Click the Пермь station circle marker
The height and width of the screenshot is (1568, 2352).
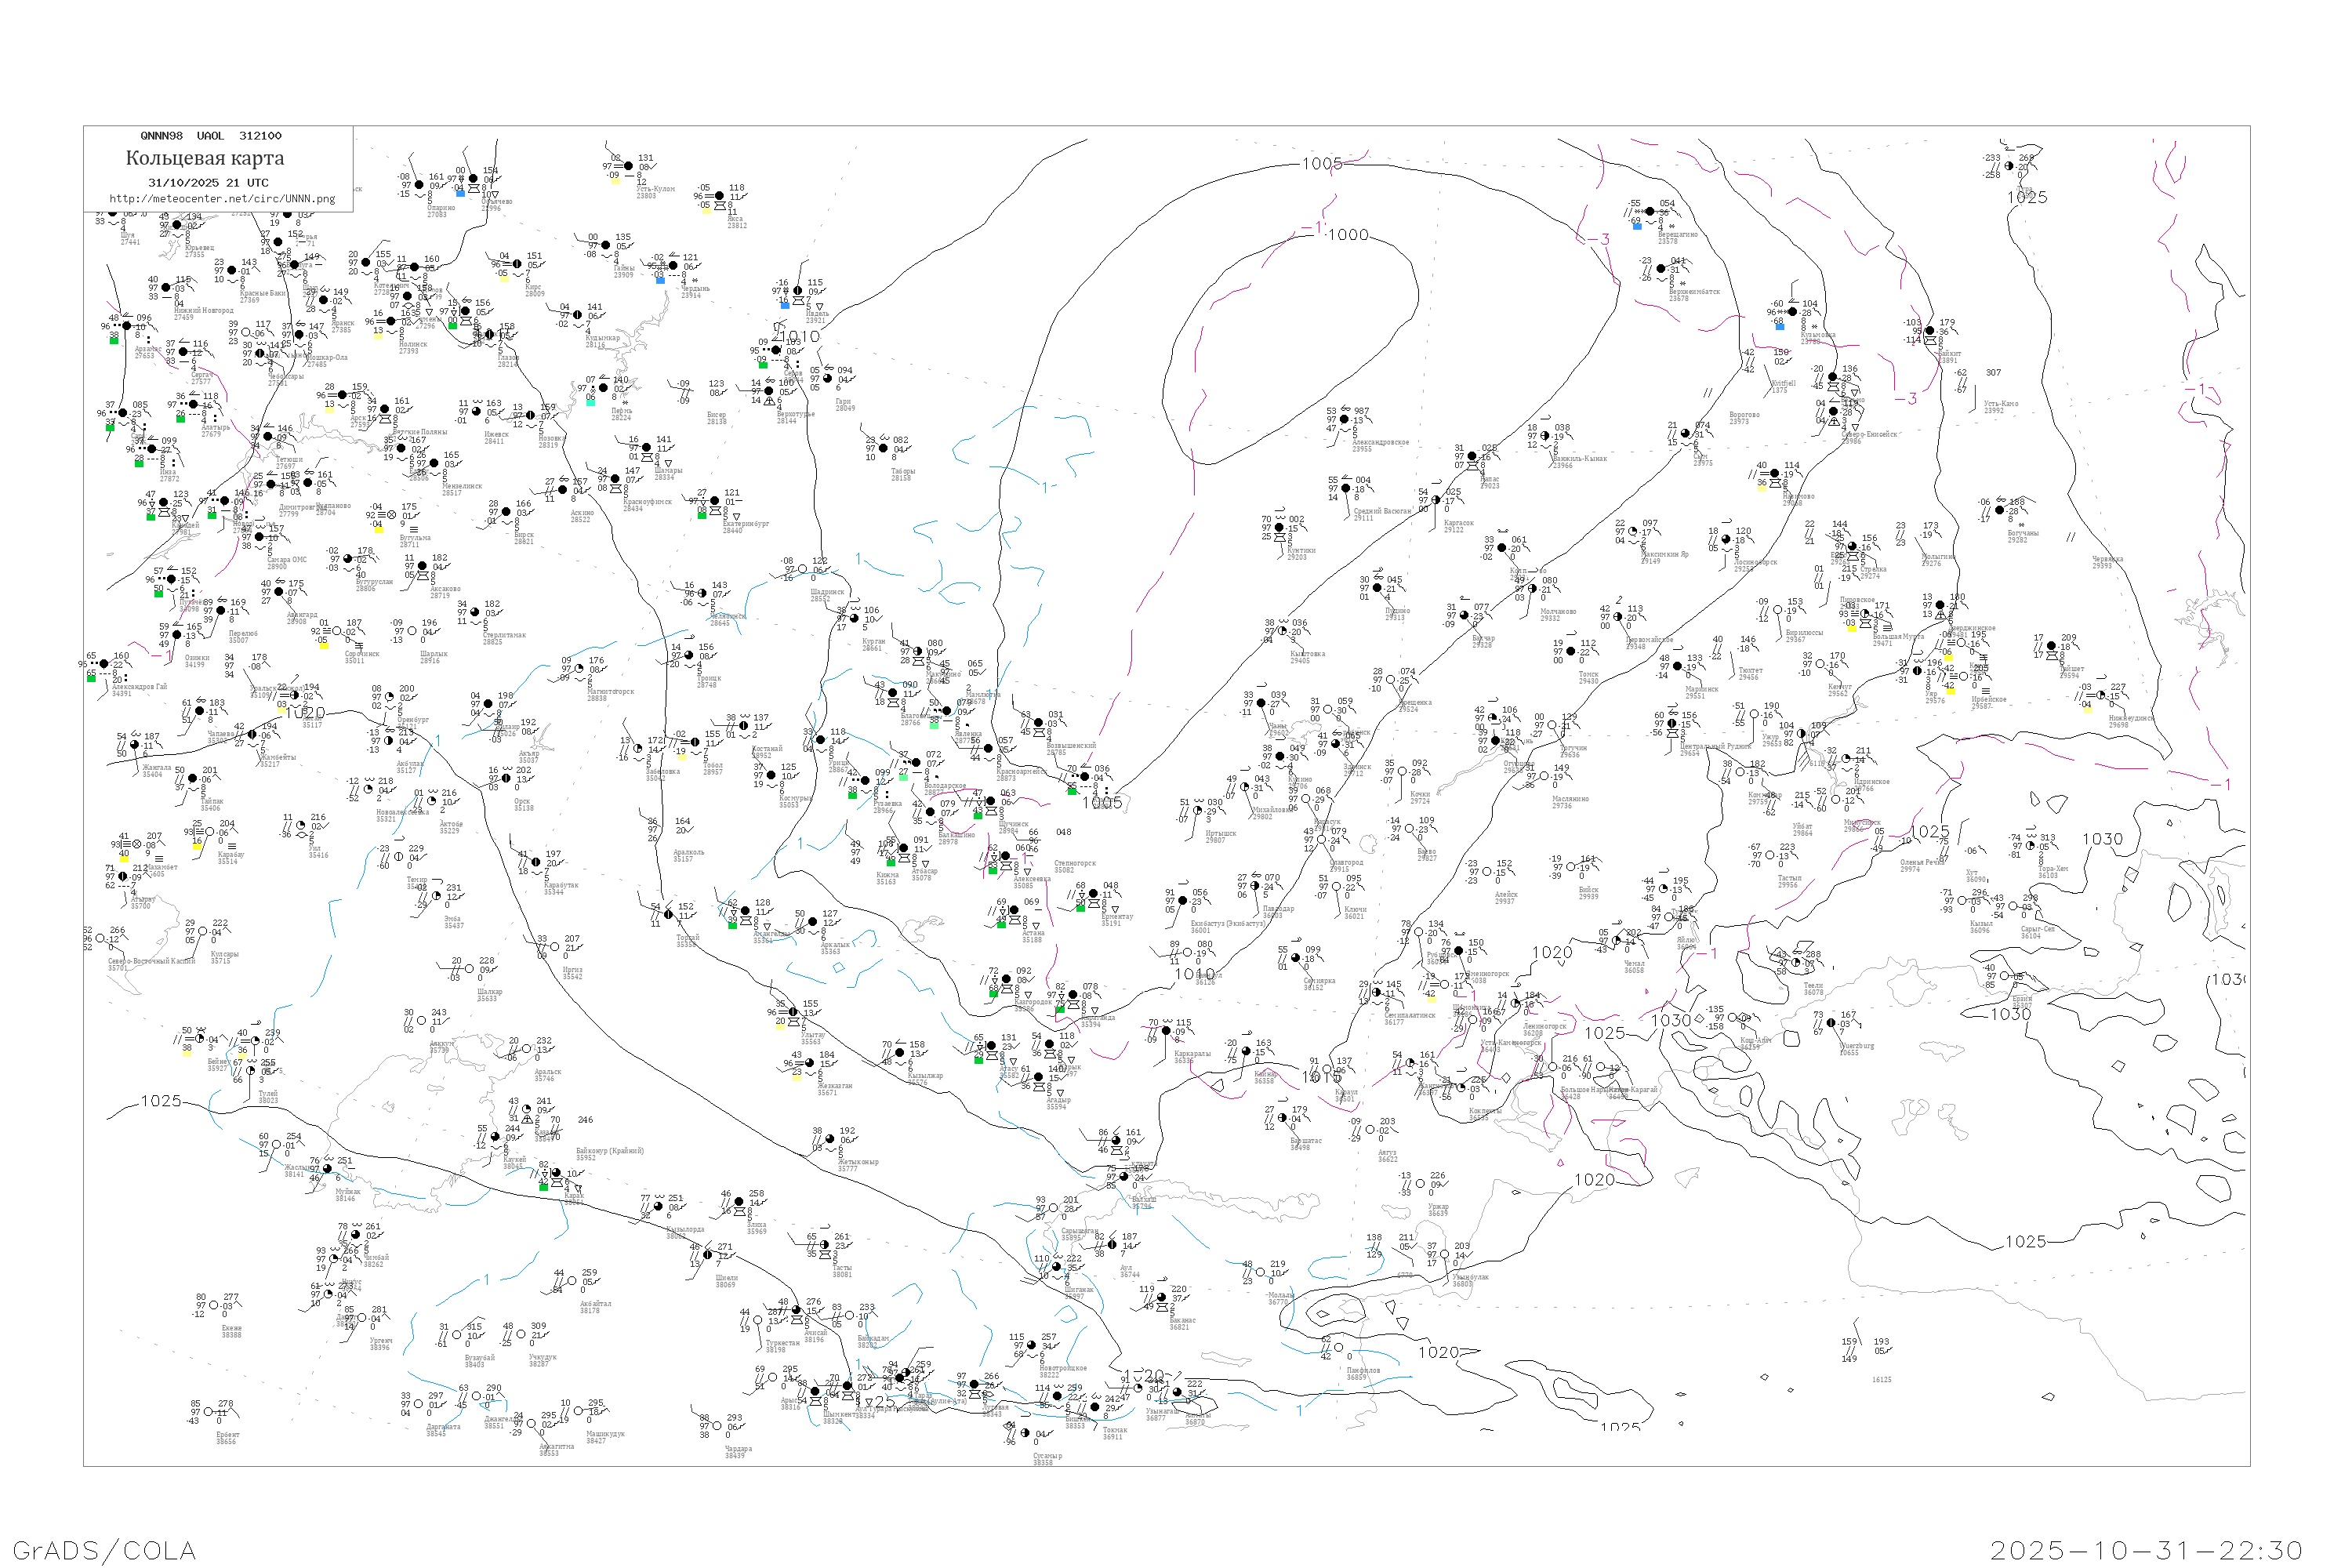[603, 388]
